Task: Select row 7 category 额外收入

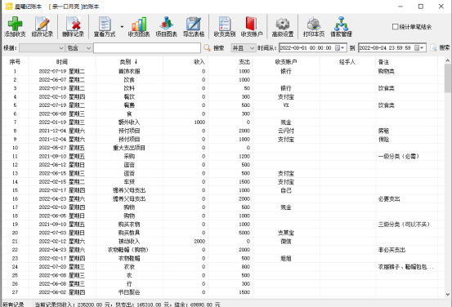Action: point(129,122)
